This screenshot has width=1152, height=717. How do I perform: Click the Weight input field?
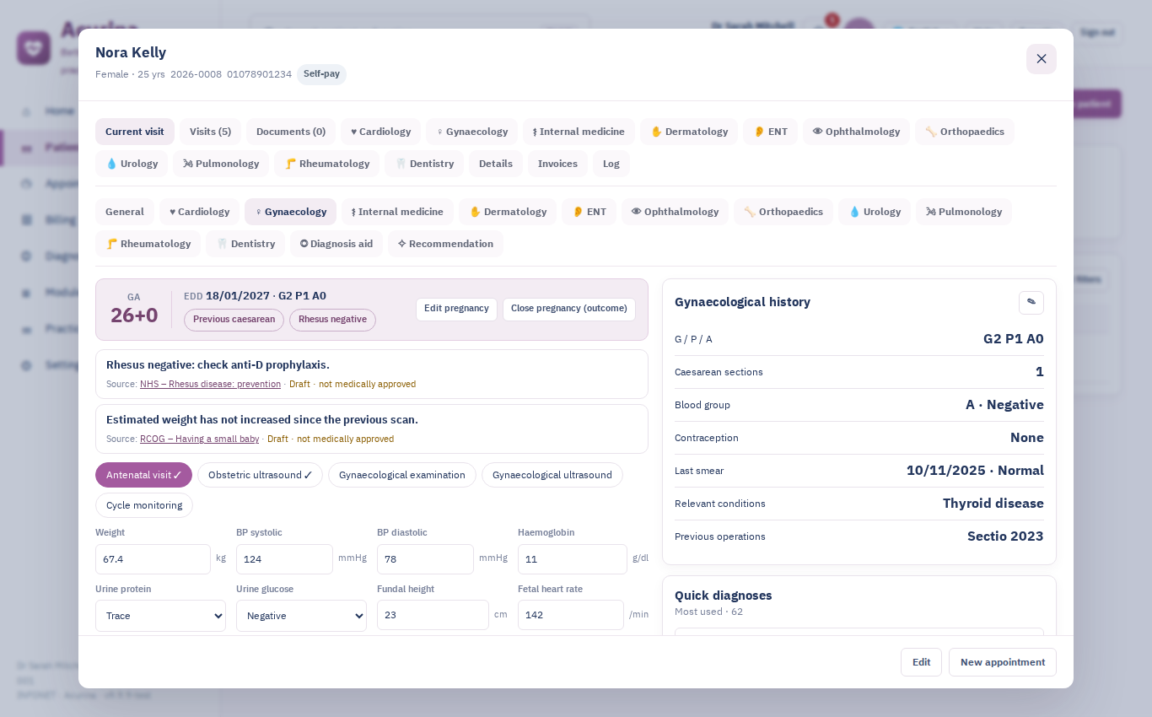pos(153,559)
